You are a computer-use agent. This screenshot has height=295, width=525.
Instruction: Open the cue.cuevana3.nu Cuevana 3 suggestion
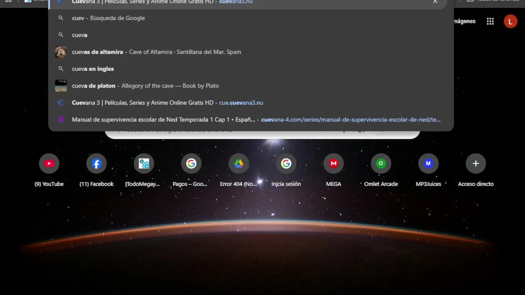[251, 103]
